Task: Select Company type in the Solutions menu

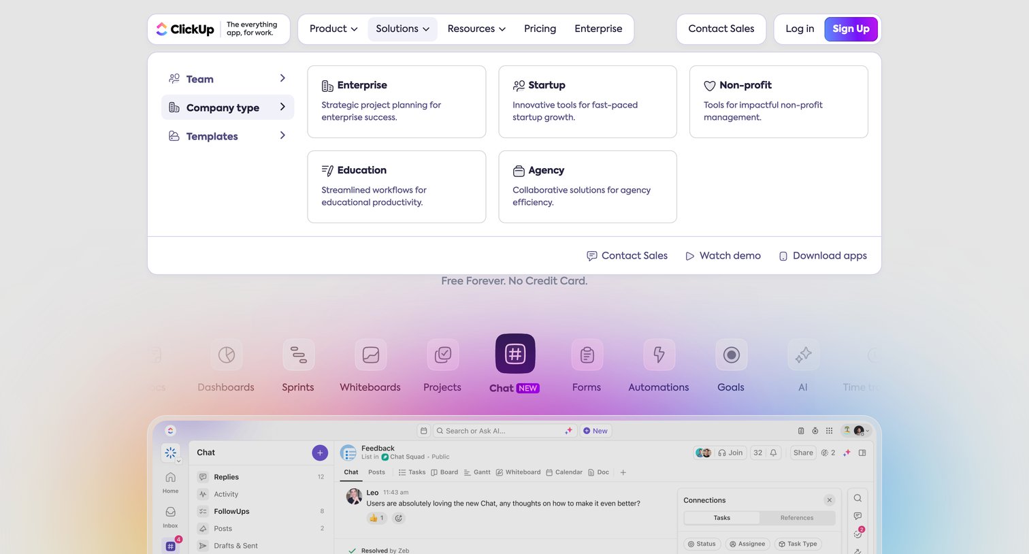Action: 227,108
